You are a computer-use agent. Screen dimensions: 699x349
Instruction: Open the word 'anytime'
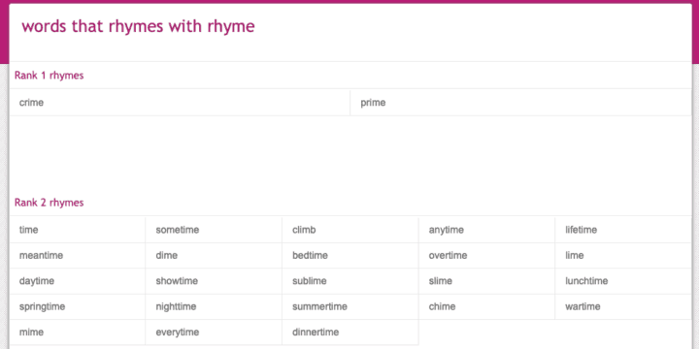pyautogui.click(x=447, y=230)
